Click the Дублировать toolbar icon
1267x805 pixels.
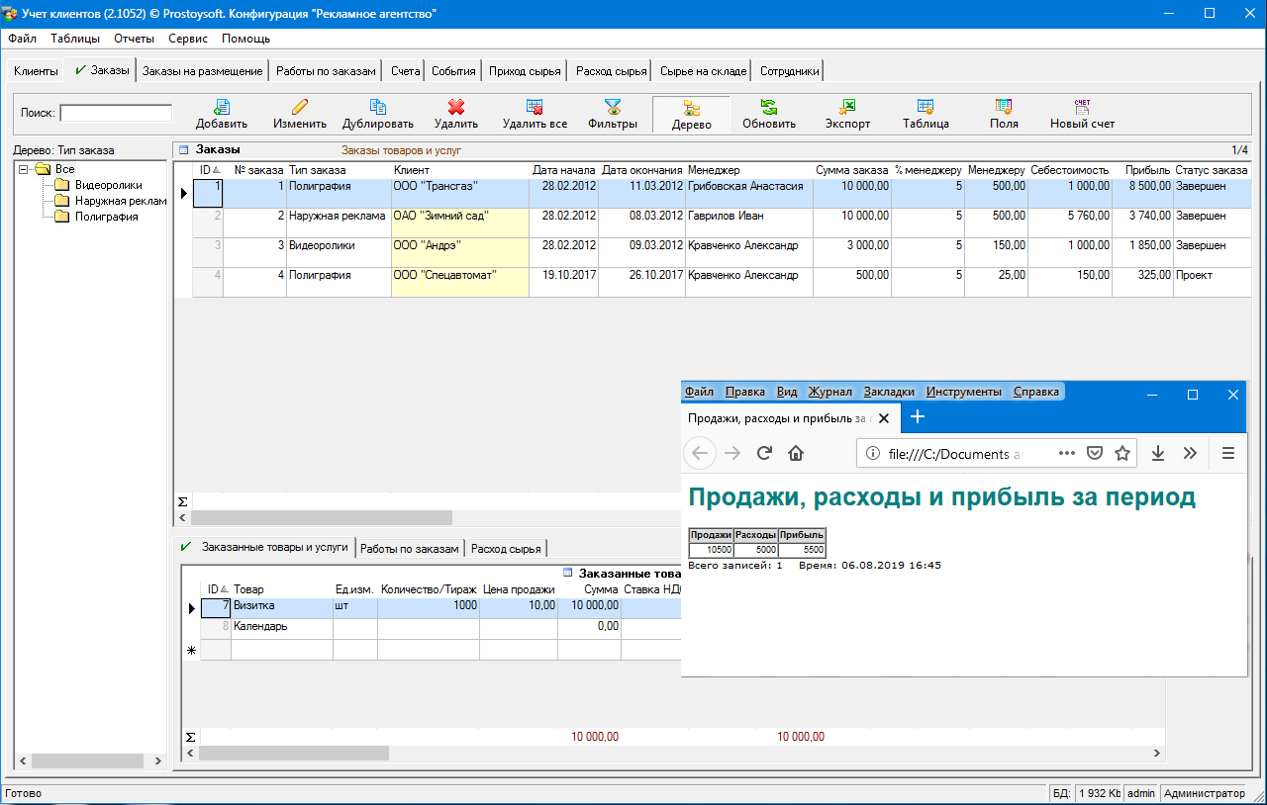pyautogui.click(x=378, y=107)
